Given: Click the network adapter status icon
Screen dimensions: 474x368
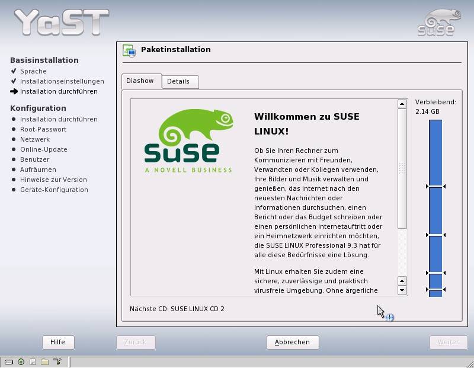Looking at the screenshot, I should click(57, 362).
